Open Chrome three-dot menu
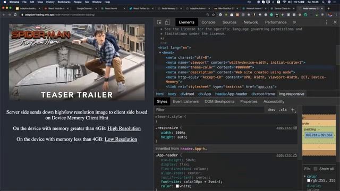This screenshot has height=191, width=340. [336, 15]
